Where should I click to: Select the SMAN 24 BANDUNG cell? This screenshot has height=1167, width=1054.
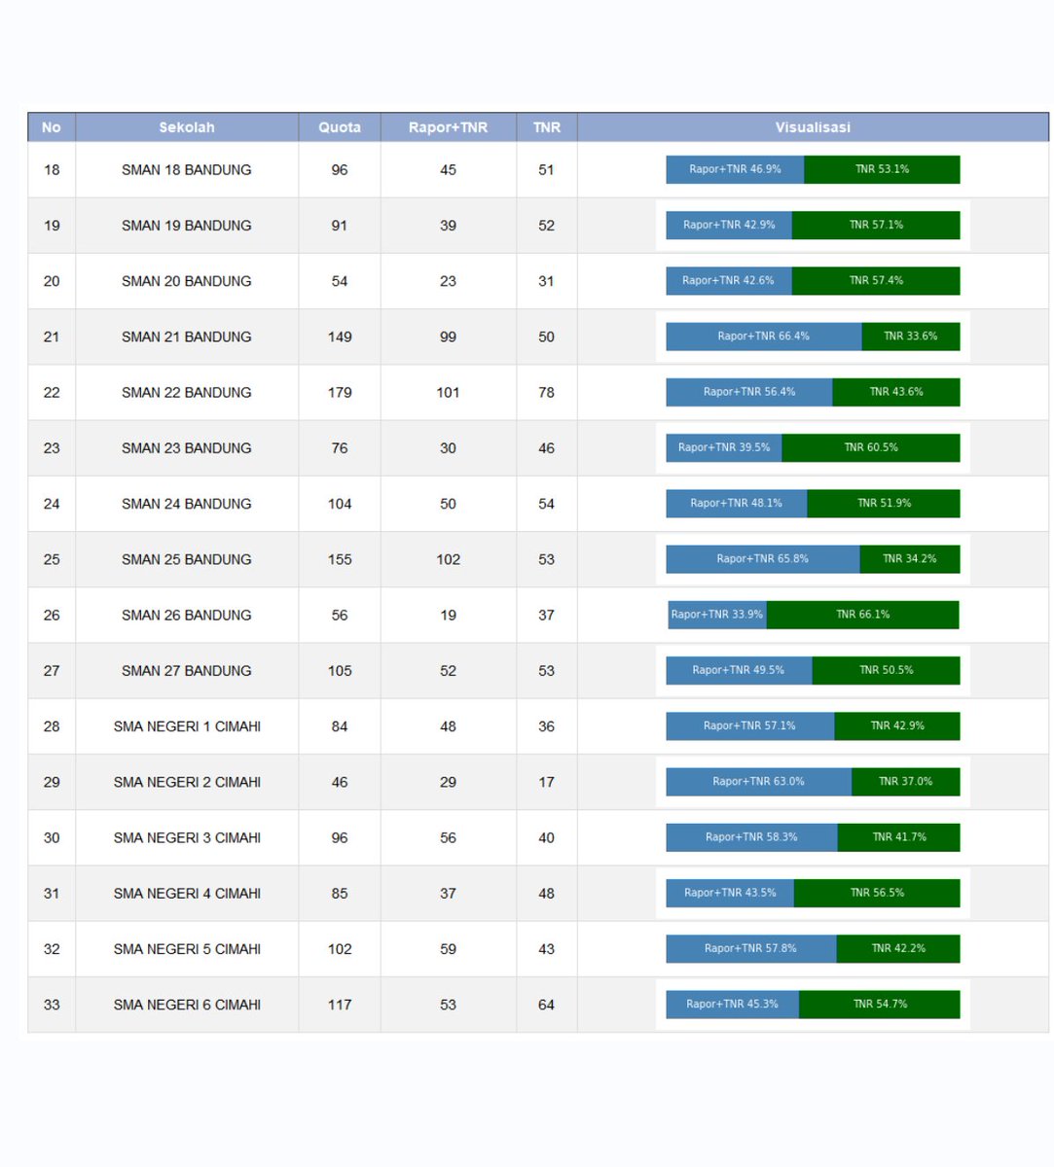(187, 504)
